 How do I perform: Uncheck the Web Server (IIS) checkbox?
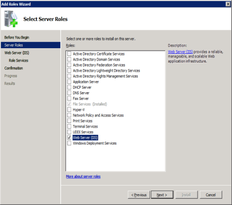(69, 137)
